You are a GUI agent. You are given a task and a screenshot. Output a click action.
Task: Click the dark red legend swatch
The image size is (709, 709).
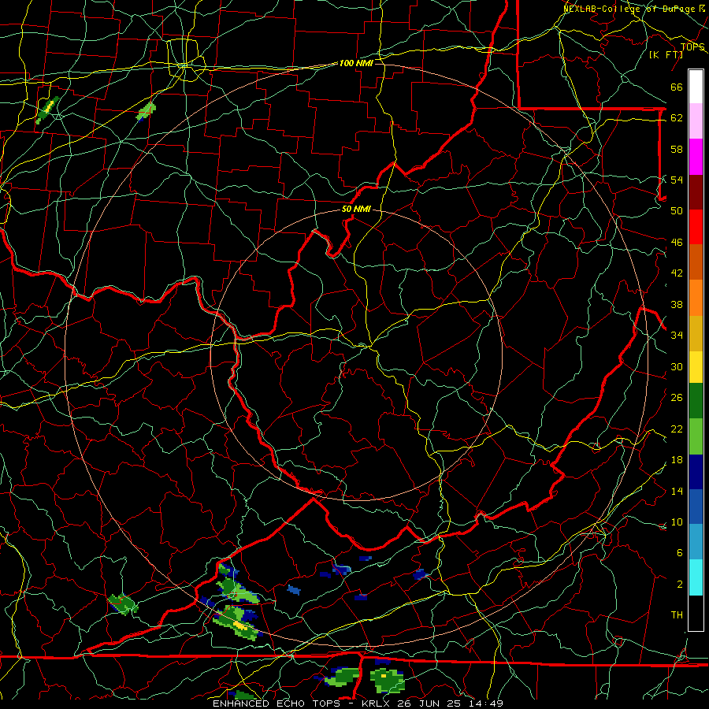tap(696, 191)
